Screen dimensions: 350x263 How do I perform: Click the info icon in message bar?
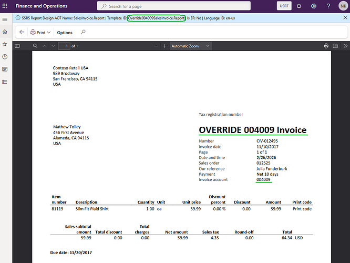pyautogui.click(x=18, y=18)
